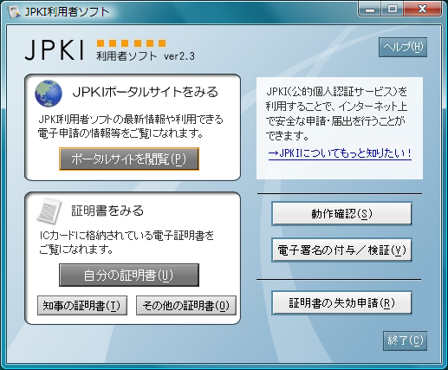448x370 pixels.
Task: Click the JPKI app icon in title bar
Action: pyautogui.click(x=14, y=11)
